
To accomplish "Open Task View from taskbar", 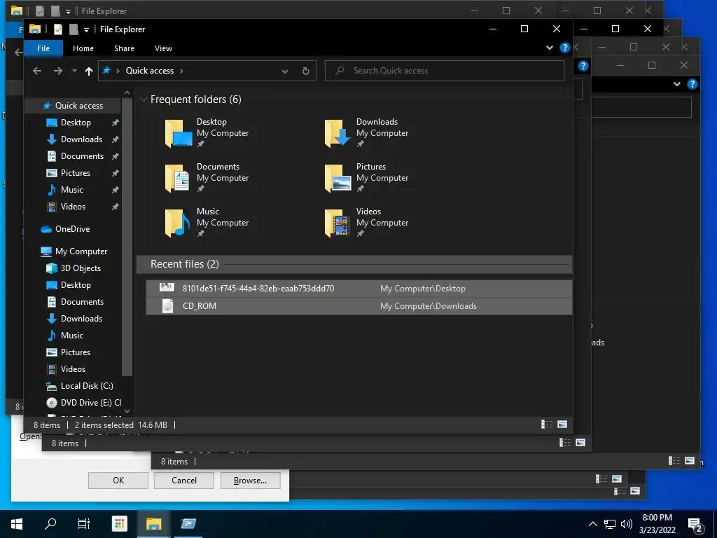I will click(84, 524).
